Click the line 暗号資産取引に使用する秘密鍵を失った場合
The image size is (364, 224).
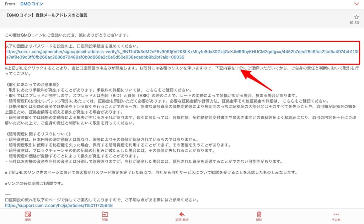tap(118, 145)
